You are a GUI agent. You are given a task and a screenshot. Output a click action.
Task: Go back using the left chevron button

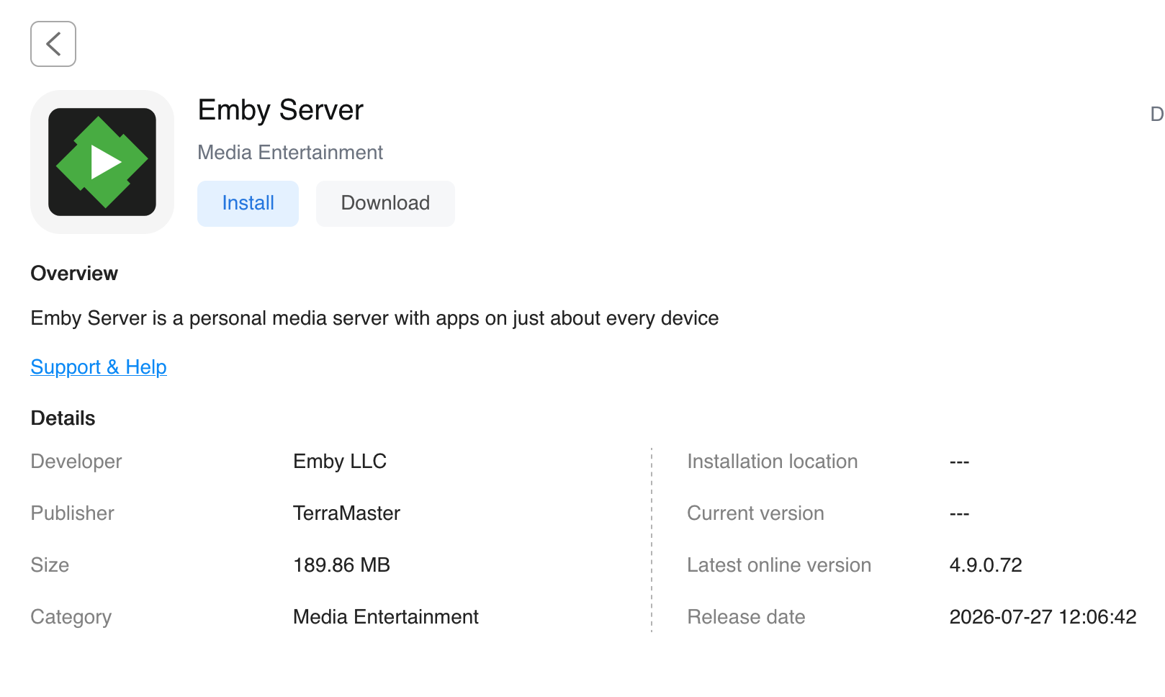pyautogui.click(x=53, y=44)
